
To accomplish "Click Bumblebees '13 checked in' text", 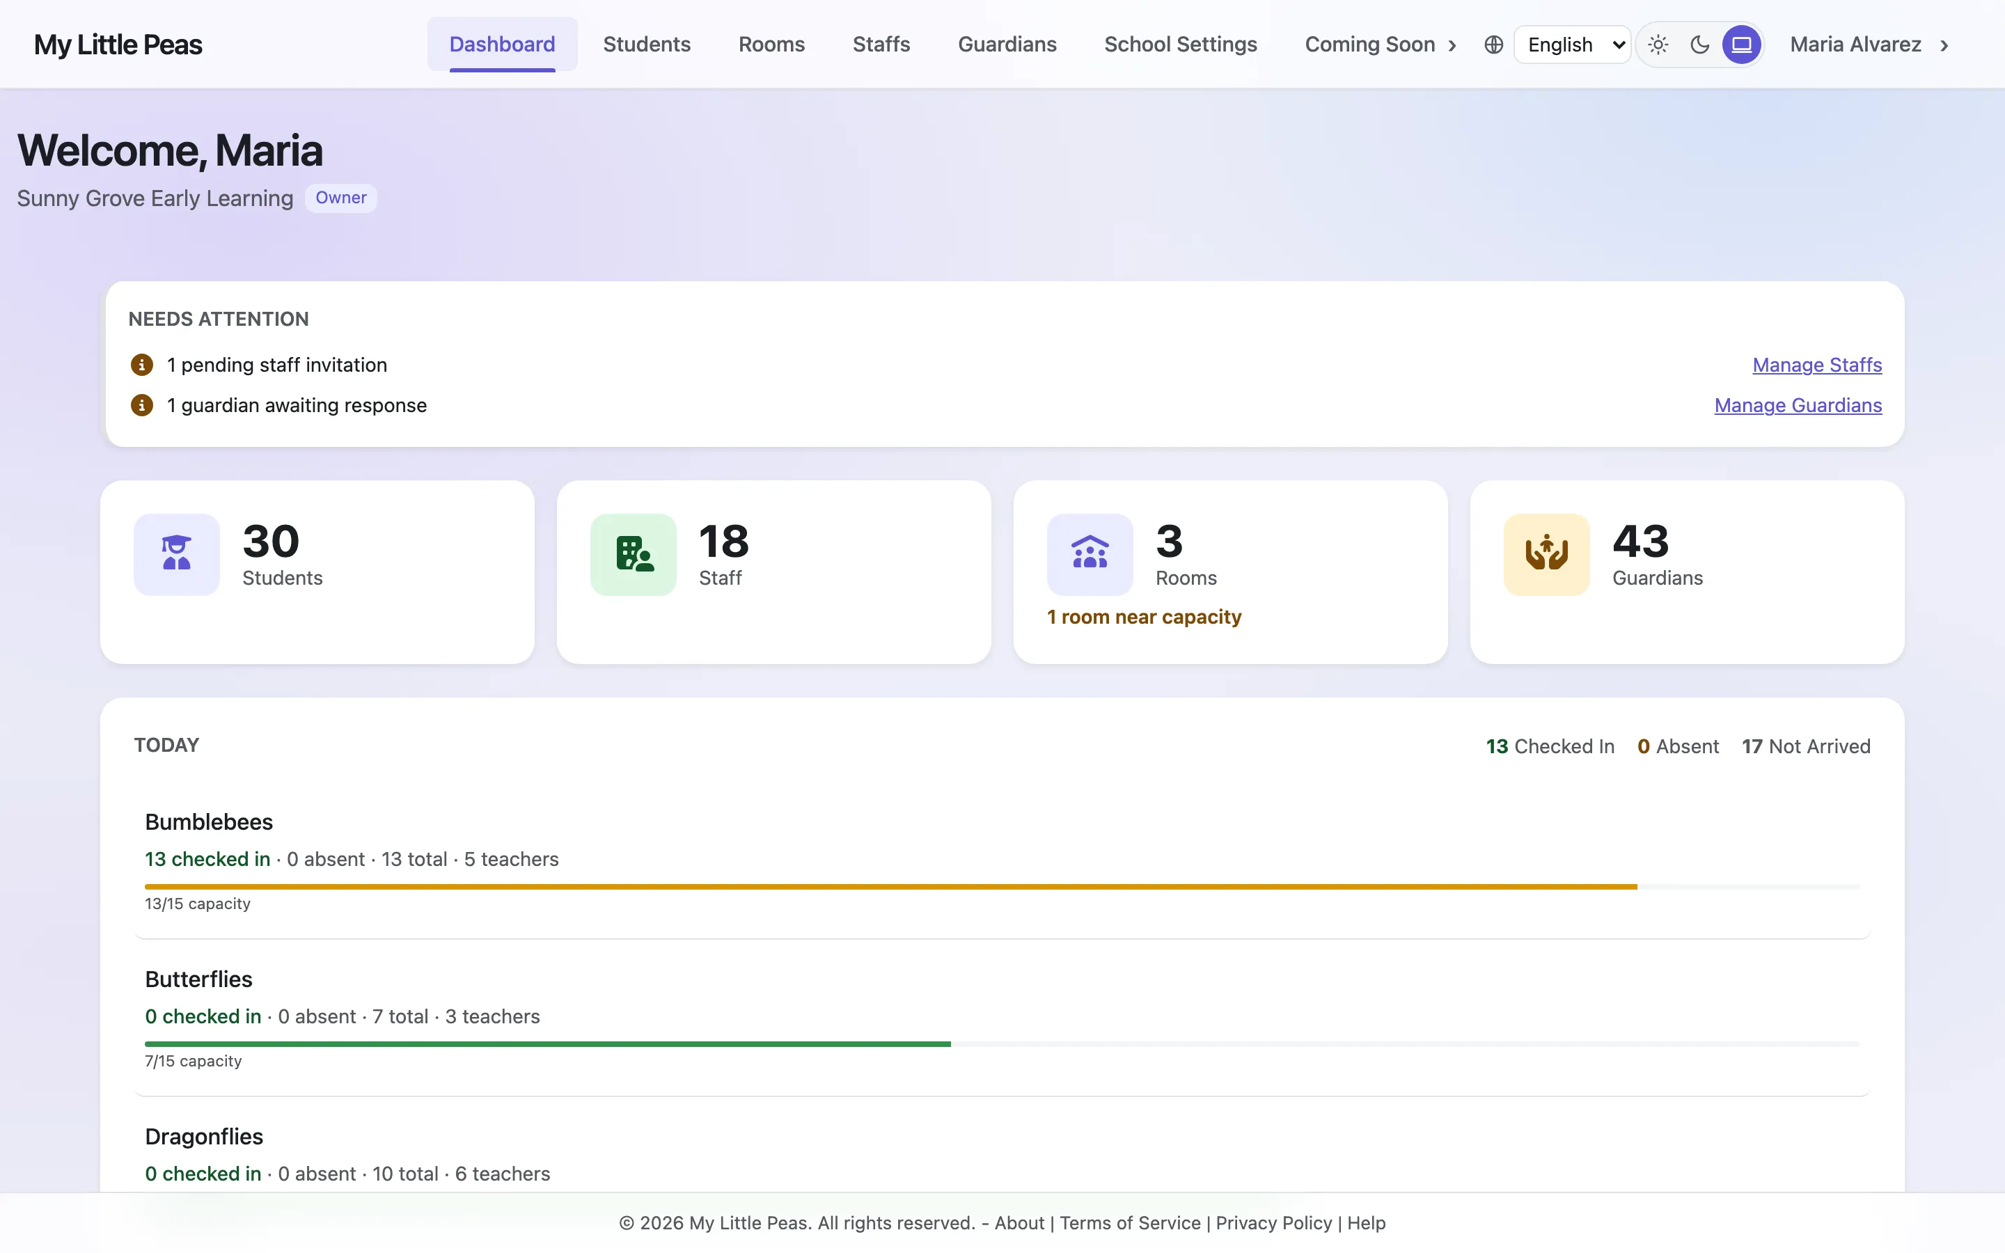I will [x=207, y=860].
